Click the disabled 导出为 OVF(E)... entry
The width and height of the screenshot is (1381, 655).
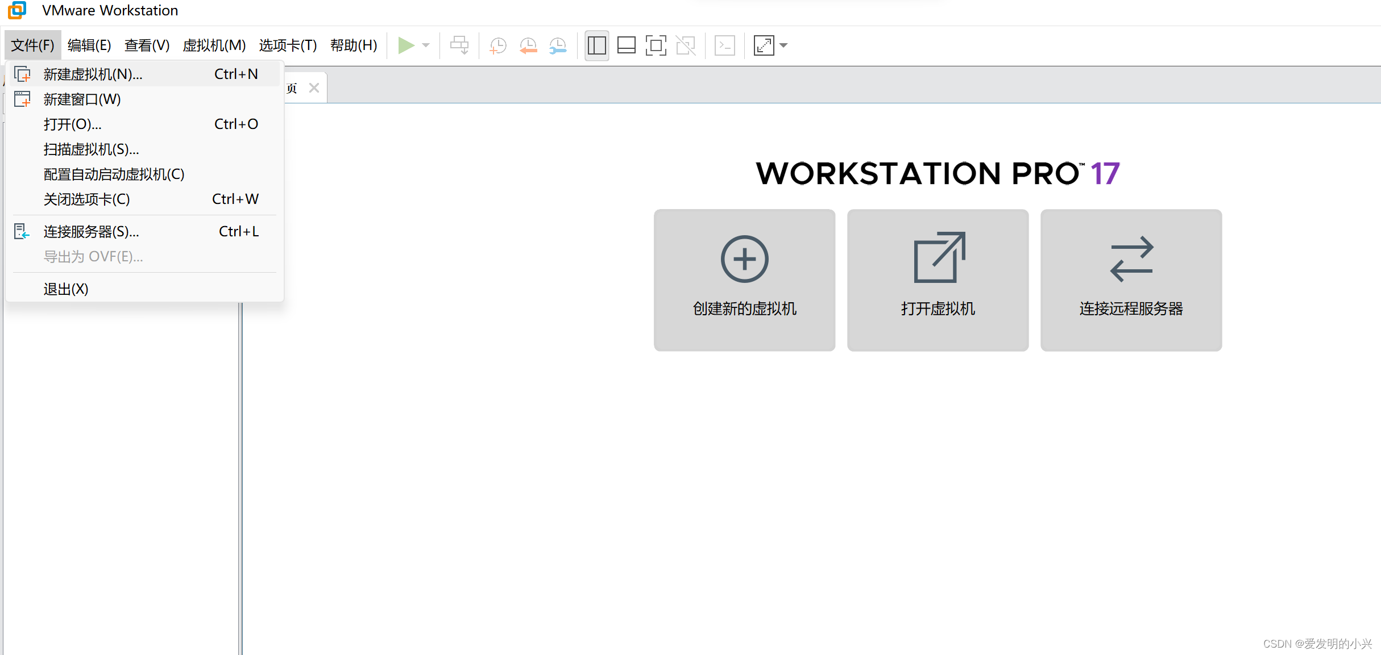point(144,257)
